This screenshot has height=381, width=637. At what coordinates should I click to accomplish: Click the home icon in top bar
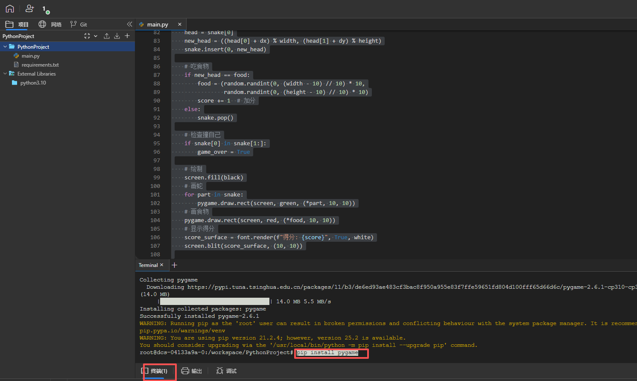[x=10, y=9]
